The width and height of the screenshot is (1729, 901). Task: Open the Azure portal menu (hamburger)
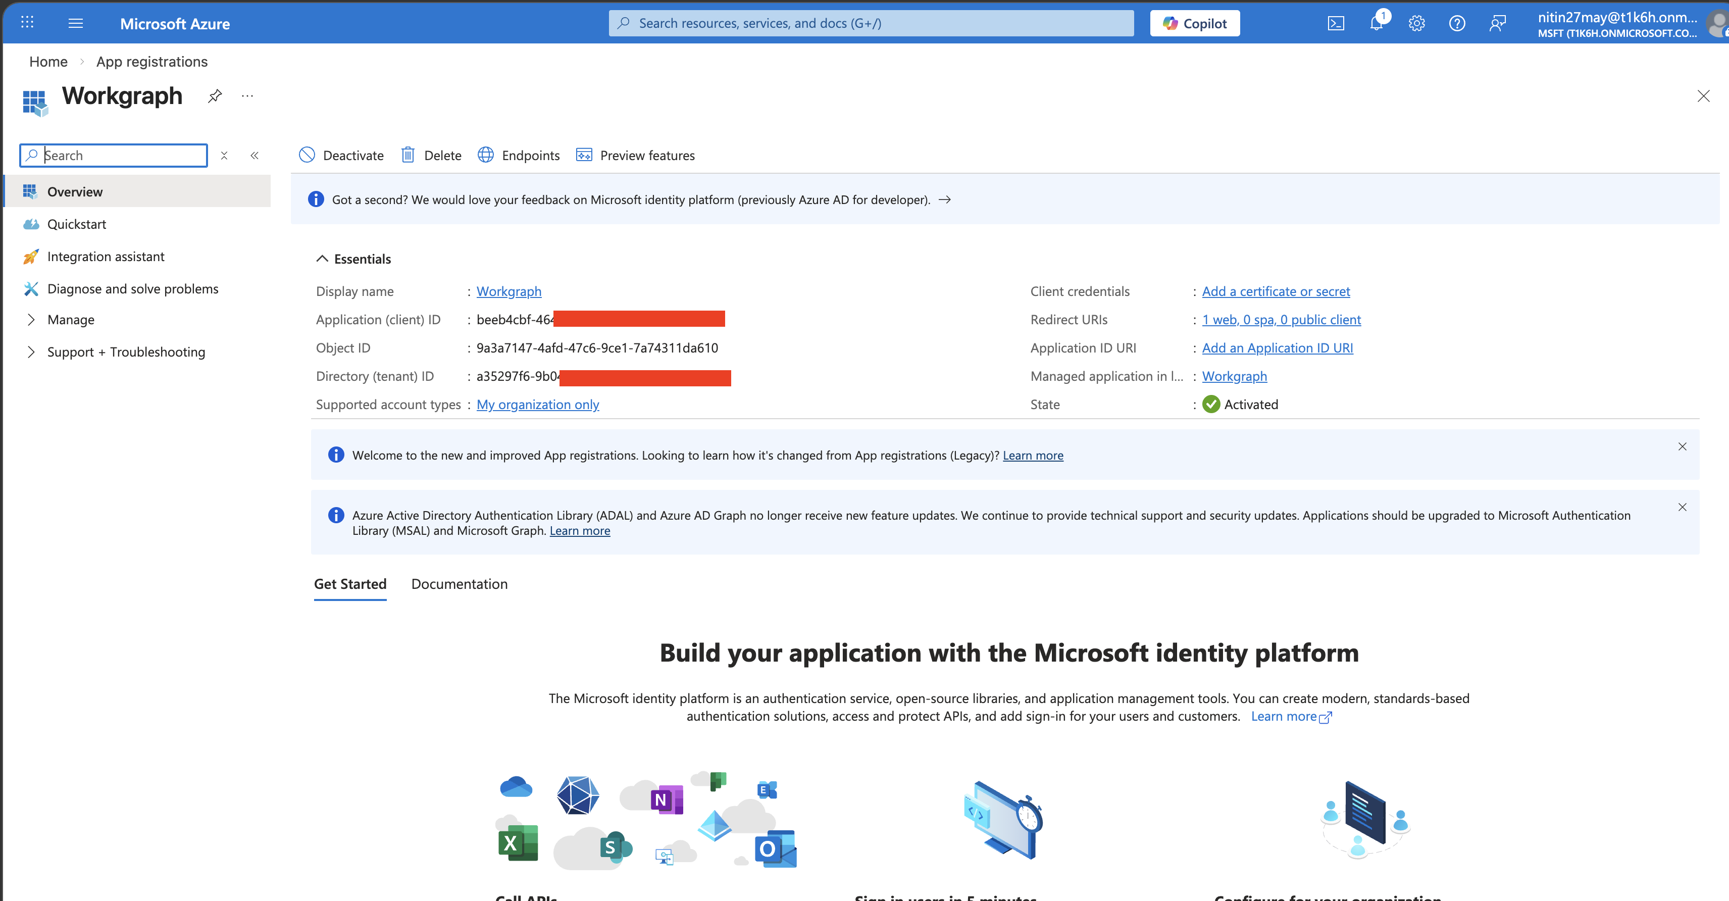click(x=76, y=23)
